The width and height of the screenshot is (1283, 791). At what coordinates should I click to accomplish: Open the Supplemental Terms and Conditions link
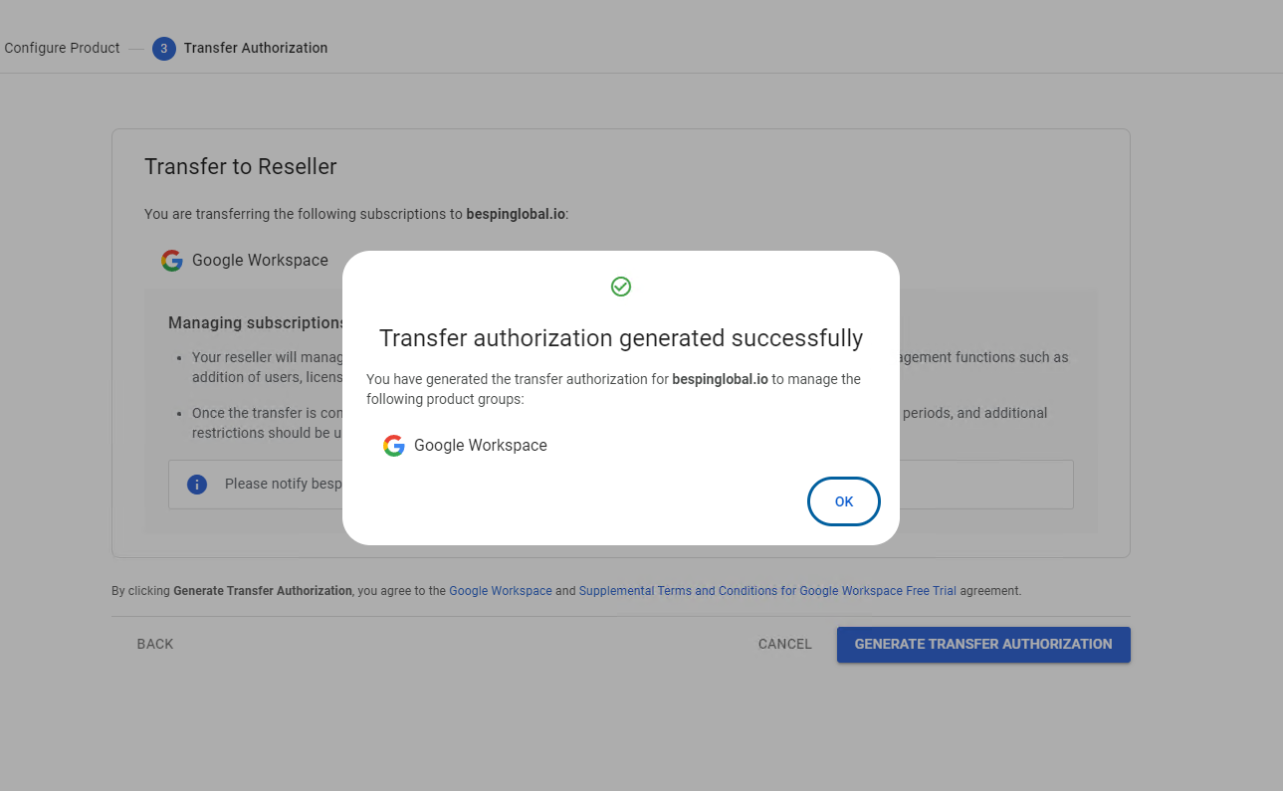coord(767,591)
